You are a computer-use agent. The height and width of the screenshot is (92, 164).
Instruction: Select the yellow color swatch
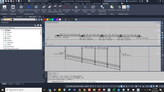[x=47, y=19]
